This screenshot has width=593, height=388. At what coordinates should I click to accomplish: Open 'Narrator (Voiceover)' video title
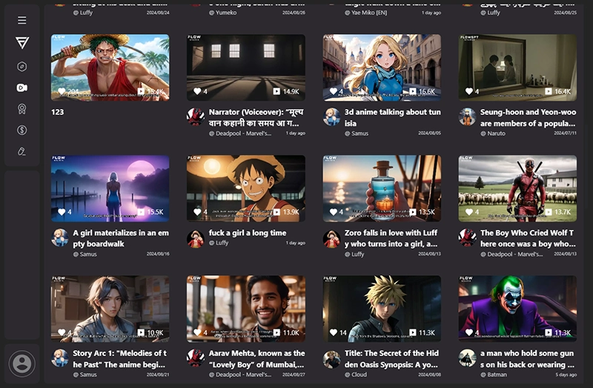click(x=256, y=118)
